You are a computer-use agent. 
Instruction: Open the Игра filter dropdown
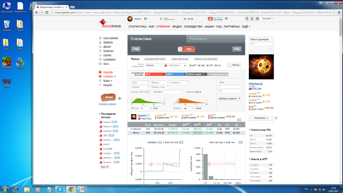(140, 82)
